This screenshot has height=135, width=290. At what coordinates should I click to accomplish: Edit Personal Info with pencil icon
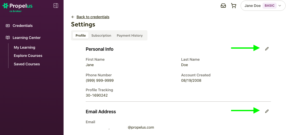point(267,49)
